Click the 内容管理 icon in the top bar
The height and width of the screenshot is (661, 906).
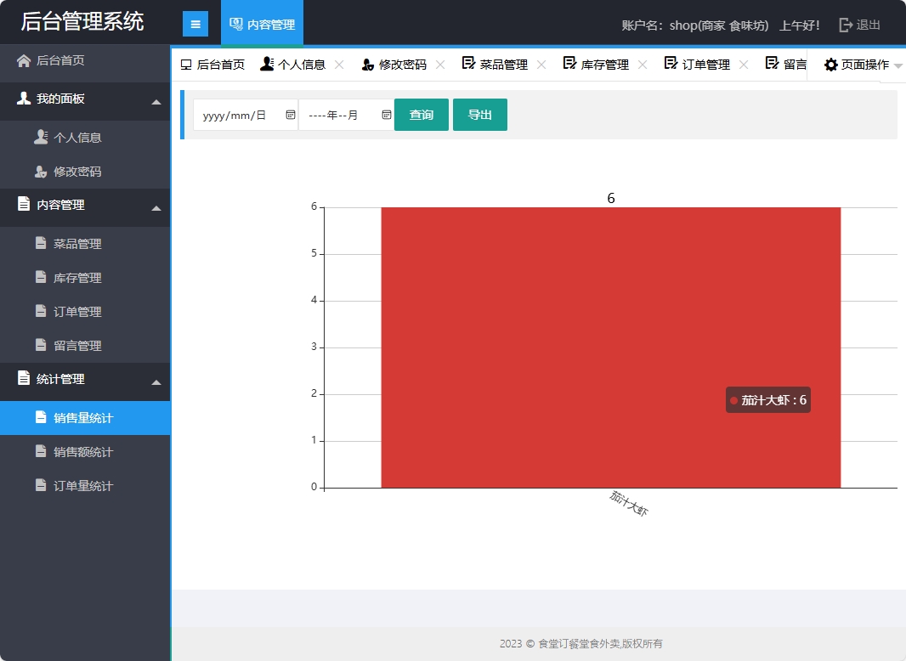click(235, 24)
